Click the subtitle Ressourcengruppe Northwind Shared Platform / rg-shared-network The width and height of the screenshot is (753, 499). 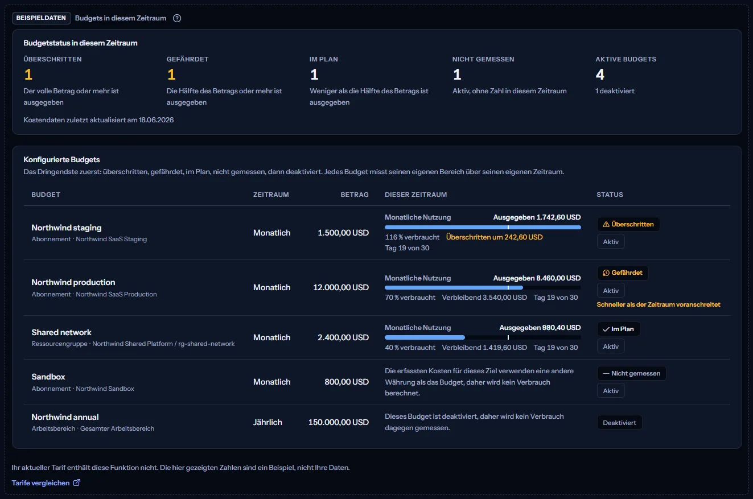[133, 344]
